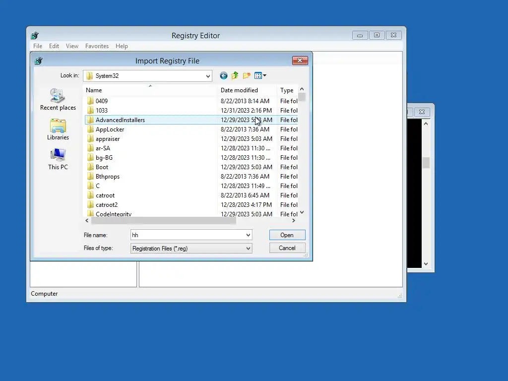This screenshot has height=381, width=508.
Task: Open Recent places shortcut
Action: [x=58, y=99]
